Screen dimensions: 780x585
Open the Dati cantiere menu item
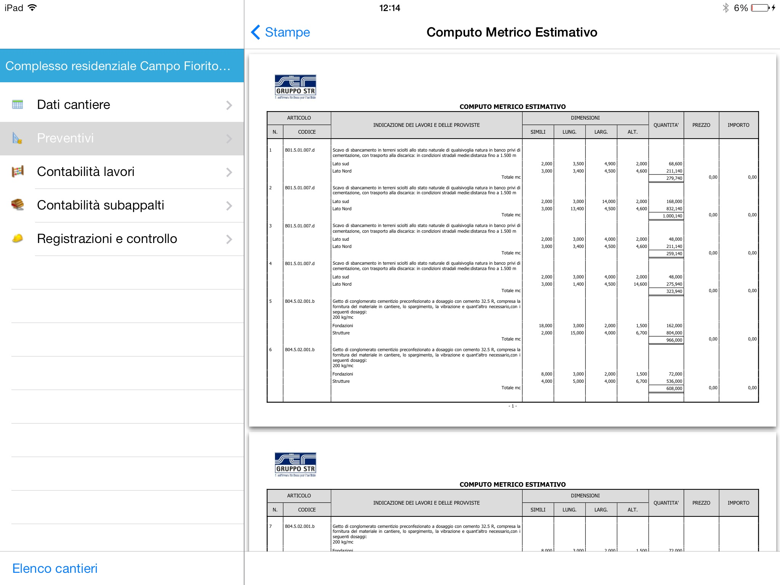(122, 105)
